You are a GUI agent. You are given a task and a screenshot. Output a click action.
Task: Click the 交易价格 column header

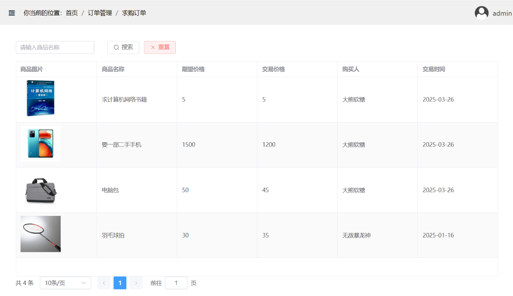tap(273, 69)
